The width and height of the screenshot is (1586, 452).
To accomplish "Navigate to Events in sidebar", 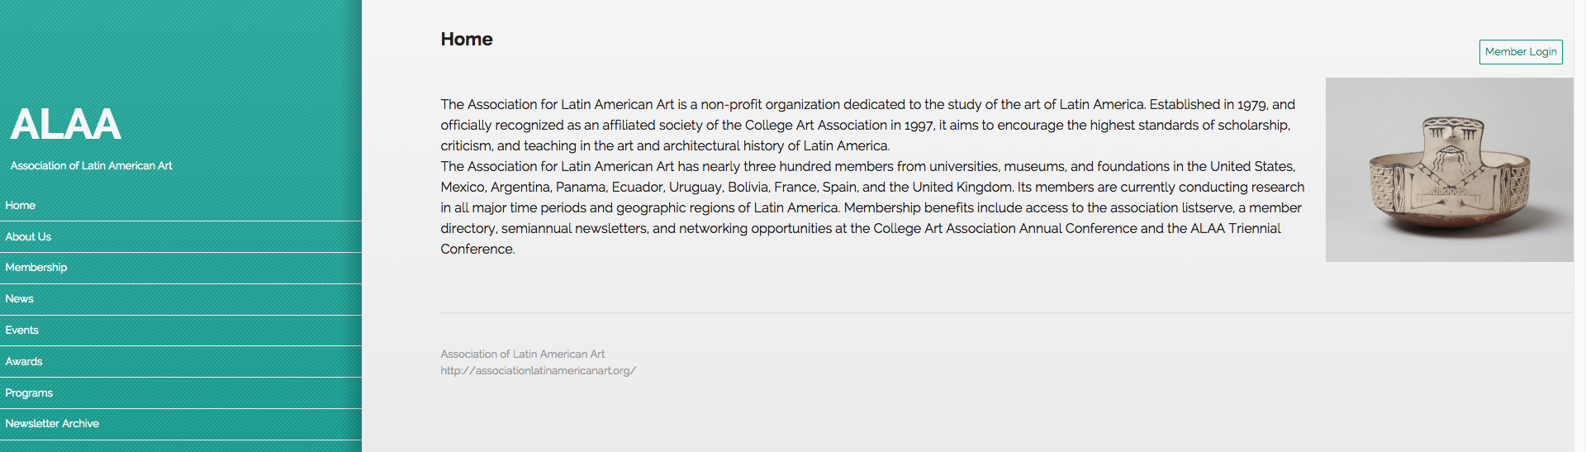I will (x=181, y=331).
